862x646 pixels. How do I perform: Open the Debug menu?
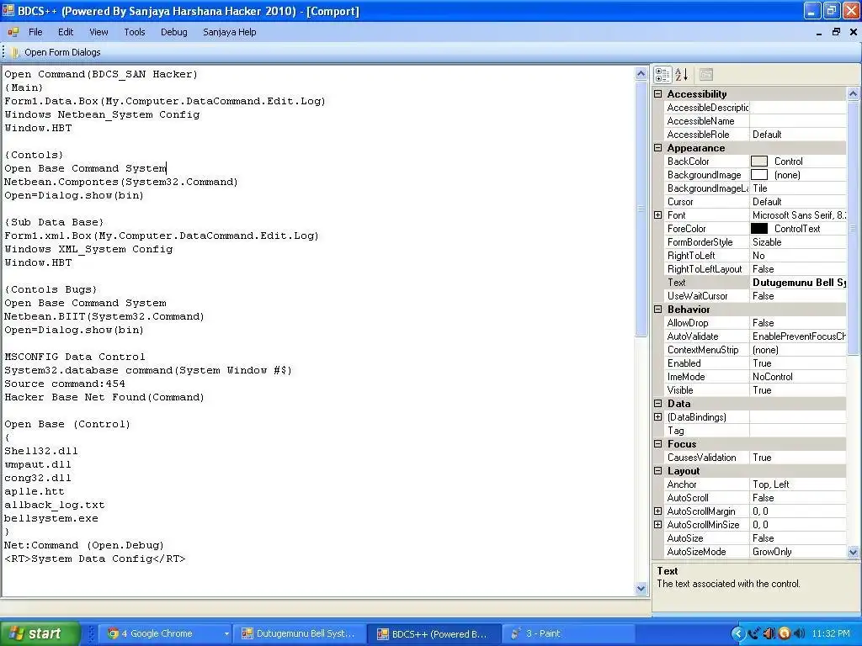pos(173,32)
